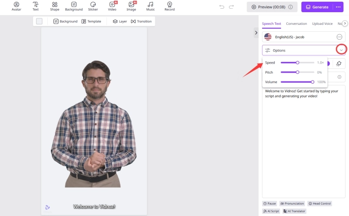This screenshot has height=216, width=349.
Task: Switch to the Conversation tab
Action: tap(296, 24)
